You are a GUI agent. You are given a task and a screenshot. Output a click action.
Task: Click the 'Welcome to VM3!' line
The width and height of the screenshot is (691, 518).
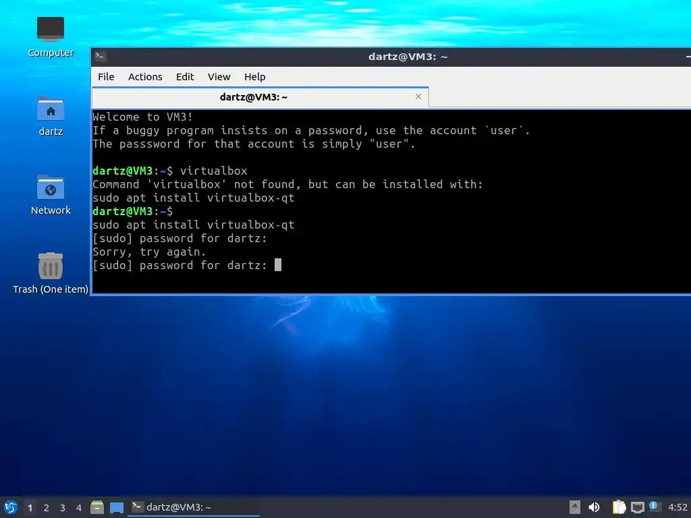pos(142,117)
